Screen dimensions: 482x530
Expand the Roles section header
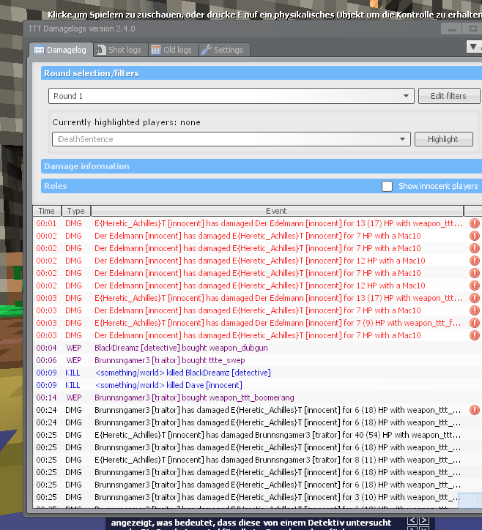56,186
